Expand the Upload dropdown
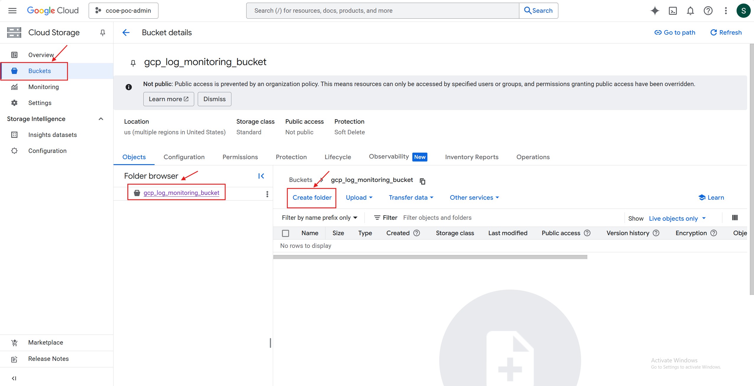Image resolution: width=754 pixels, height=386 pixels. (x=359, y=198)
